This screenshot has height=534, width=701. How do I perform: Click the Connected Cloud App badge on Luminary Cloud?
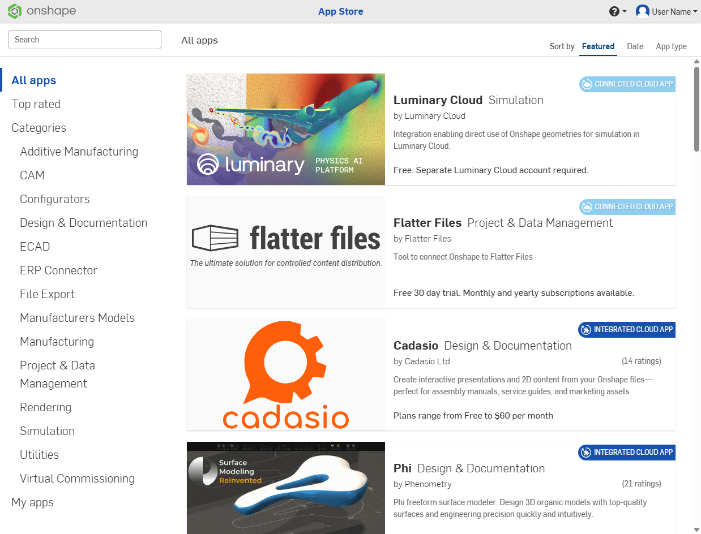click(627, 84)
